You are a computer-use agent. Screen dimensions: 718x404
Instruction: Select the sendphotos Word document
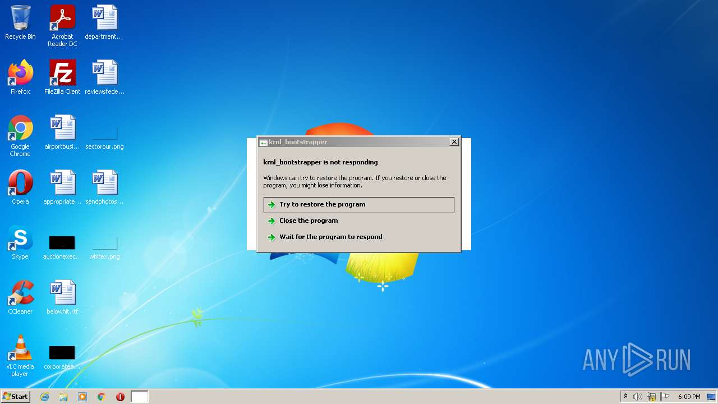pos(104,187)
